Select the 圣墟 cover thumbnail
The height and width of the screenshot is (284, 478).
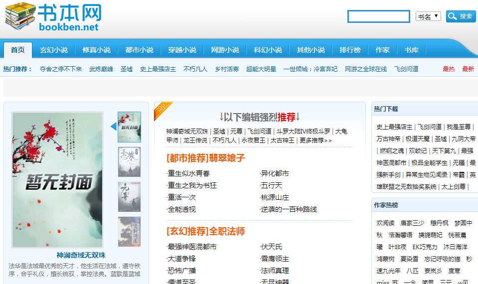tap(129, 162)
